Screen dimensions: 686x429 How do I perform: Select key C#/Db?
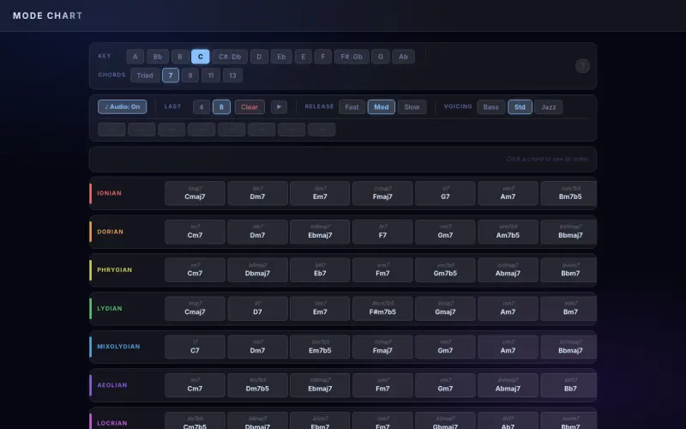(x=230, y=57)
